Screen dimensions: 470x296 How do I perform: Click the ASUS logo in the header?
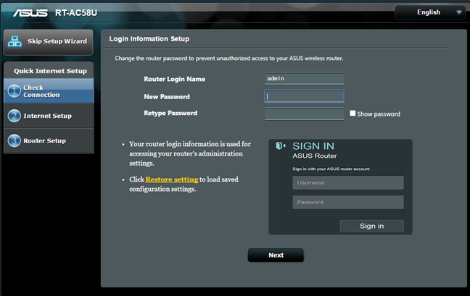pyautogui.click(x=30, y=13)
